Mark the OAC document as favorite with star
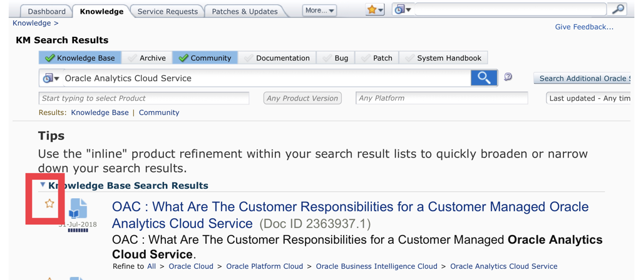This screenshot has height=280, width=641. (49, 203)
